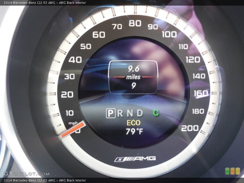Click the green square in corner logo
The height and width of the screenshot is (183, 244).
pos(227,171)
